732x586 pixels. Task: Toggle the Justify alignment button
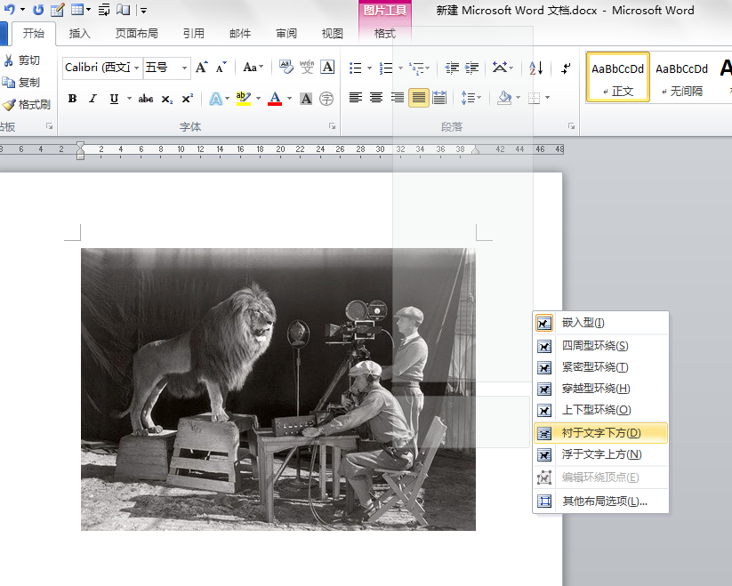(x=418, y=98)
